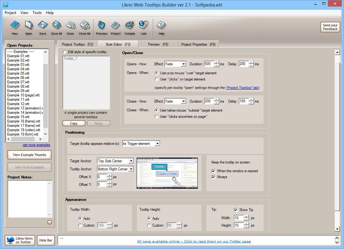
Task: Open the Twitter news link at bottom
Action: pyautogui.click(x=194, y=241)
